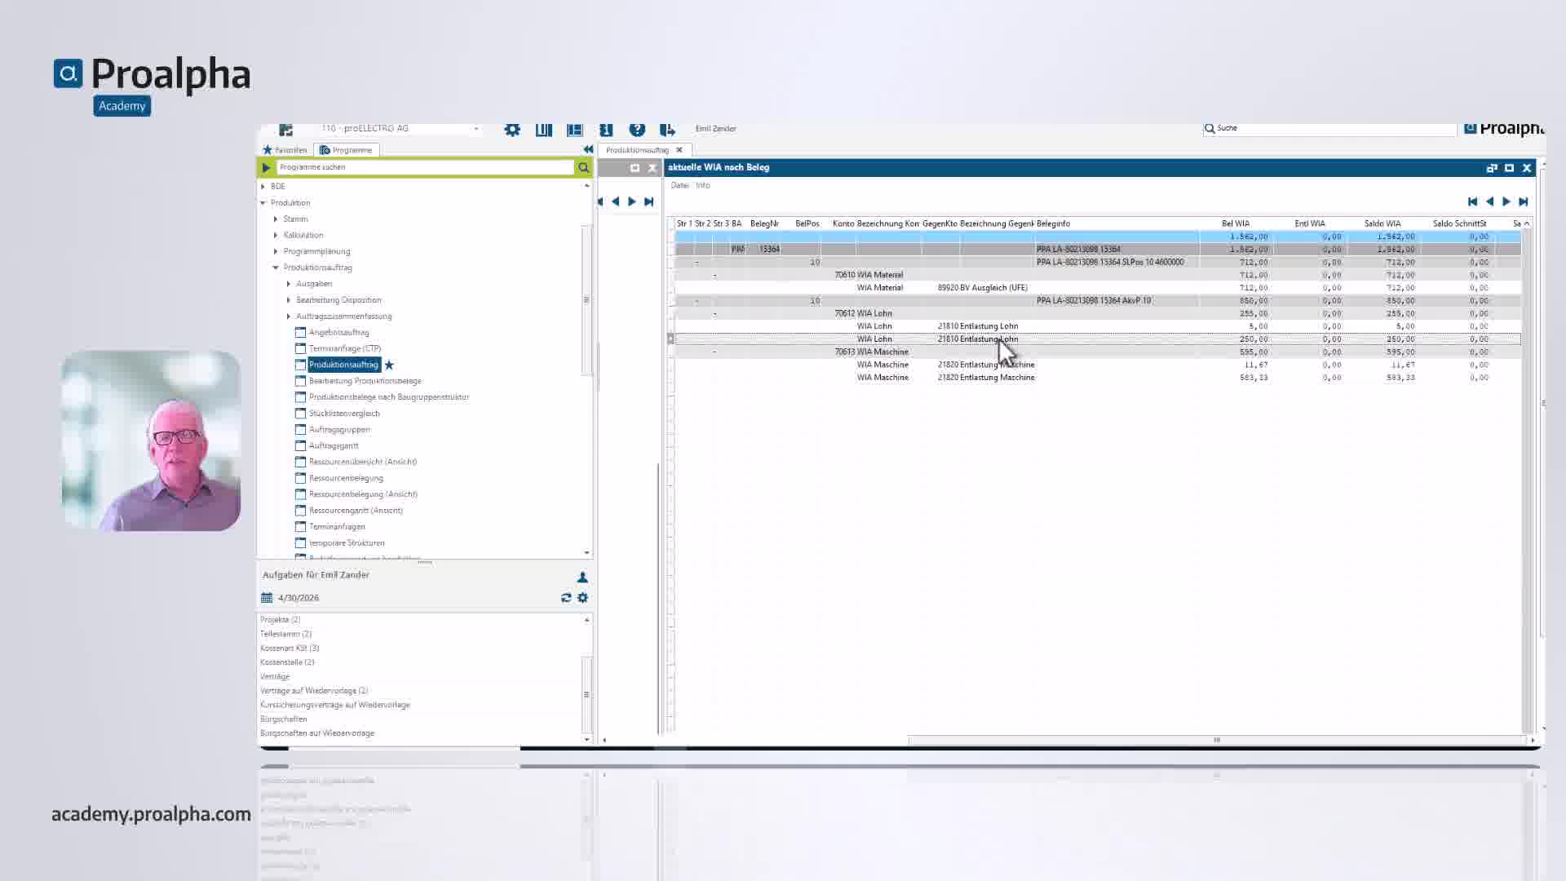Click the help question mark icon
This screenshot has width=1566, height=881.
pyautogui.click(x=637, y=129)
